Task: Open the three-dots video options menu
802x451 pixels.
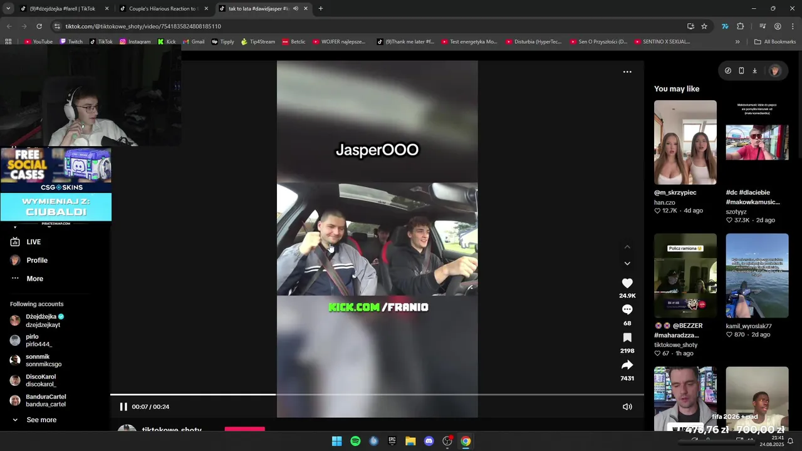Action: (x=627, y=72)
